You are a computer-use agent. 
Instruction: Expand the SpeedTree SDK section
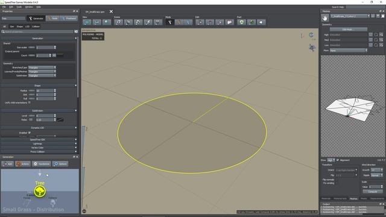coord(39,139)
